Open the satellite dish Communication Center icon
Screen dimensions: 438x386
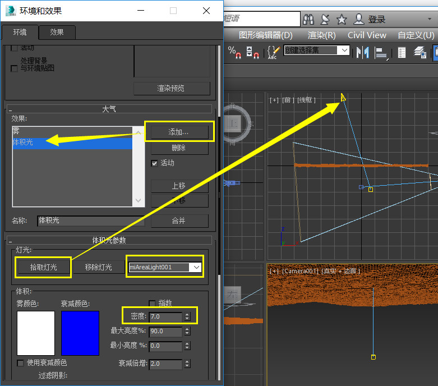[325, 20]
